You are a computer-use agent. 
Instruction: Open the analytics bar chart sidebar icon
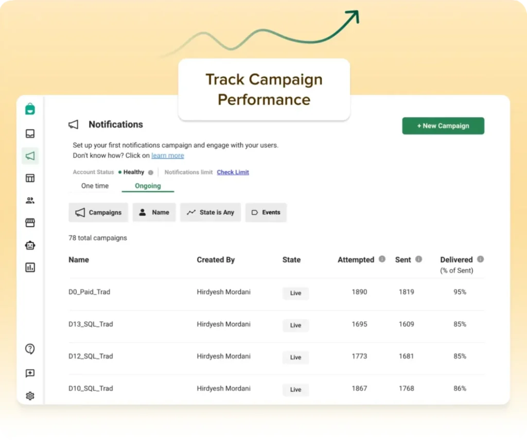click(x=30, y=267)
